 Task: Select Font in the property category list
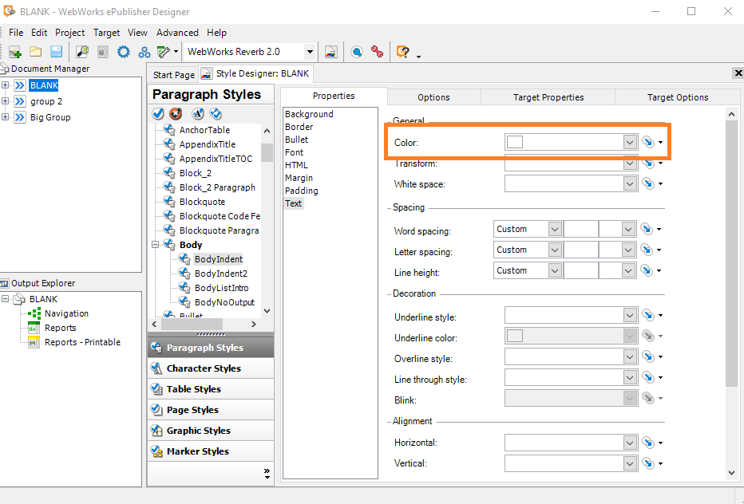[x=295, y=152]
